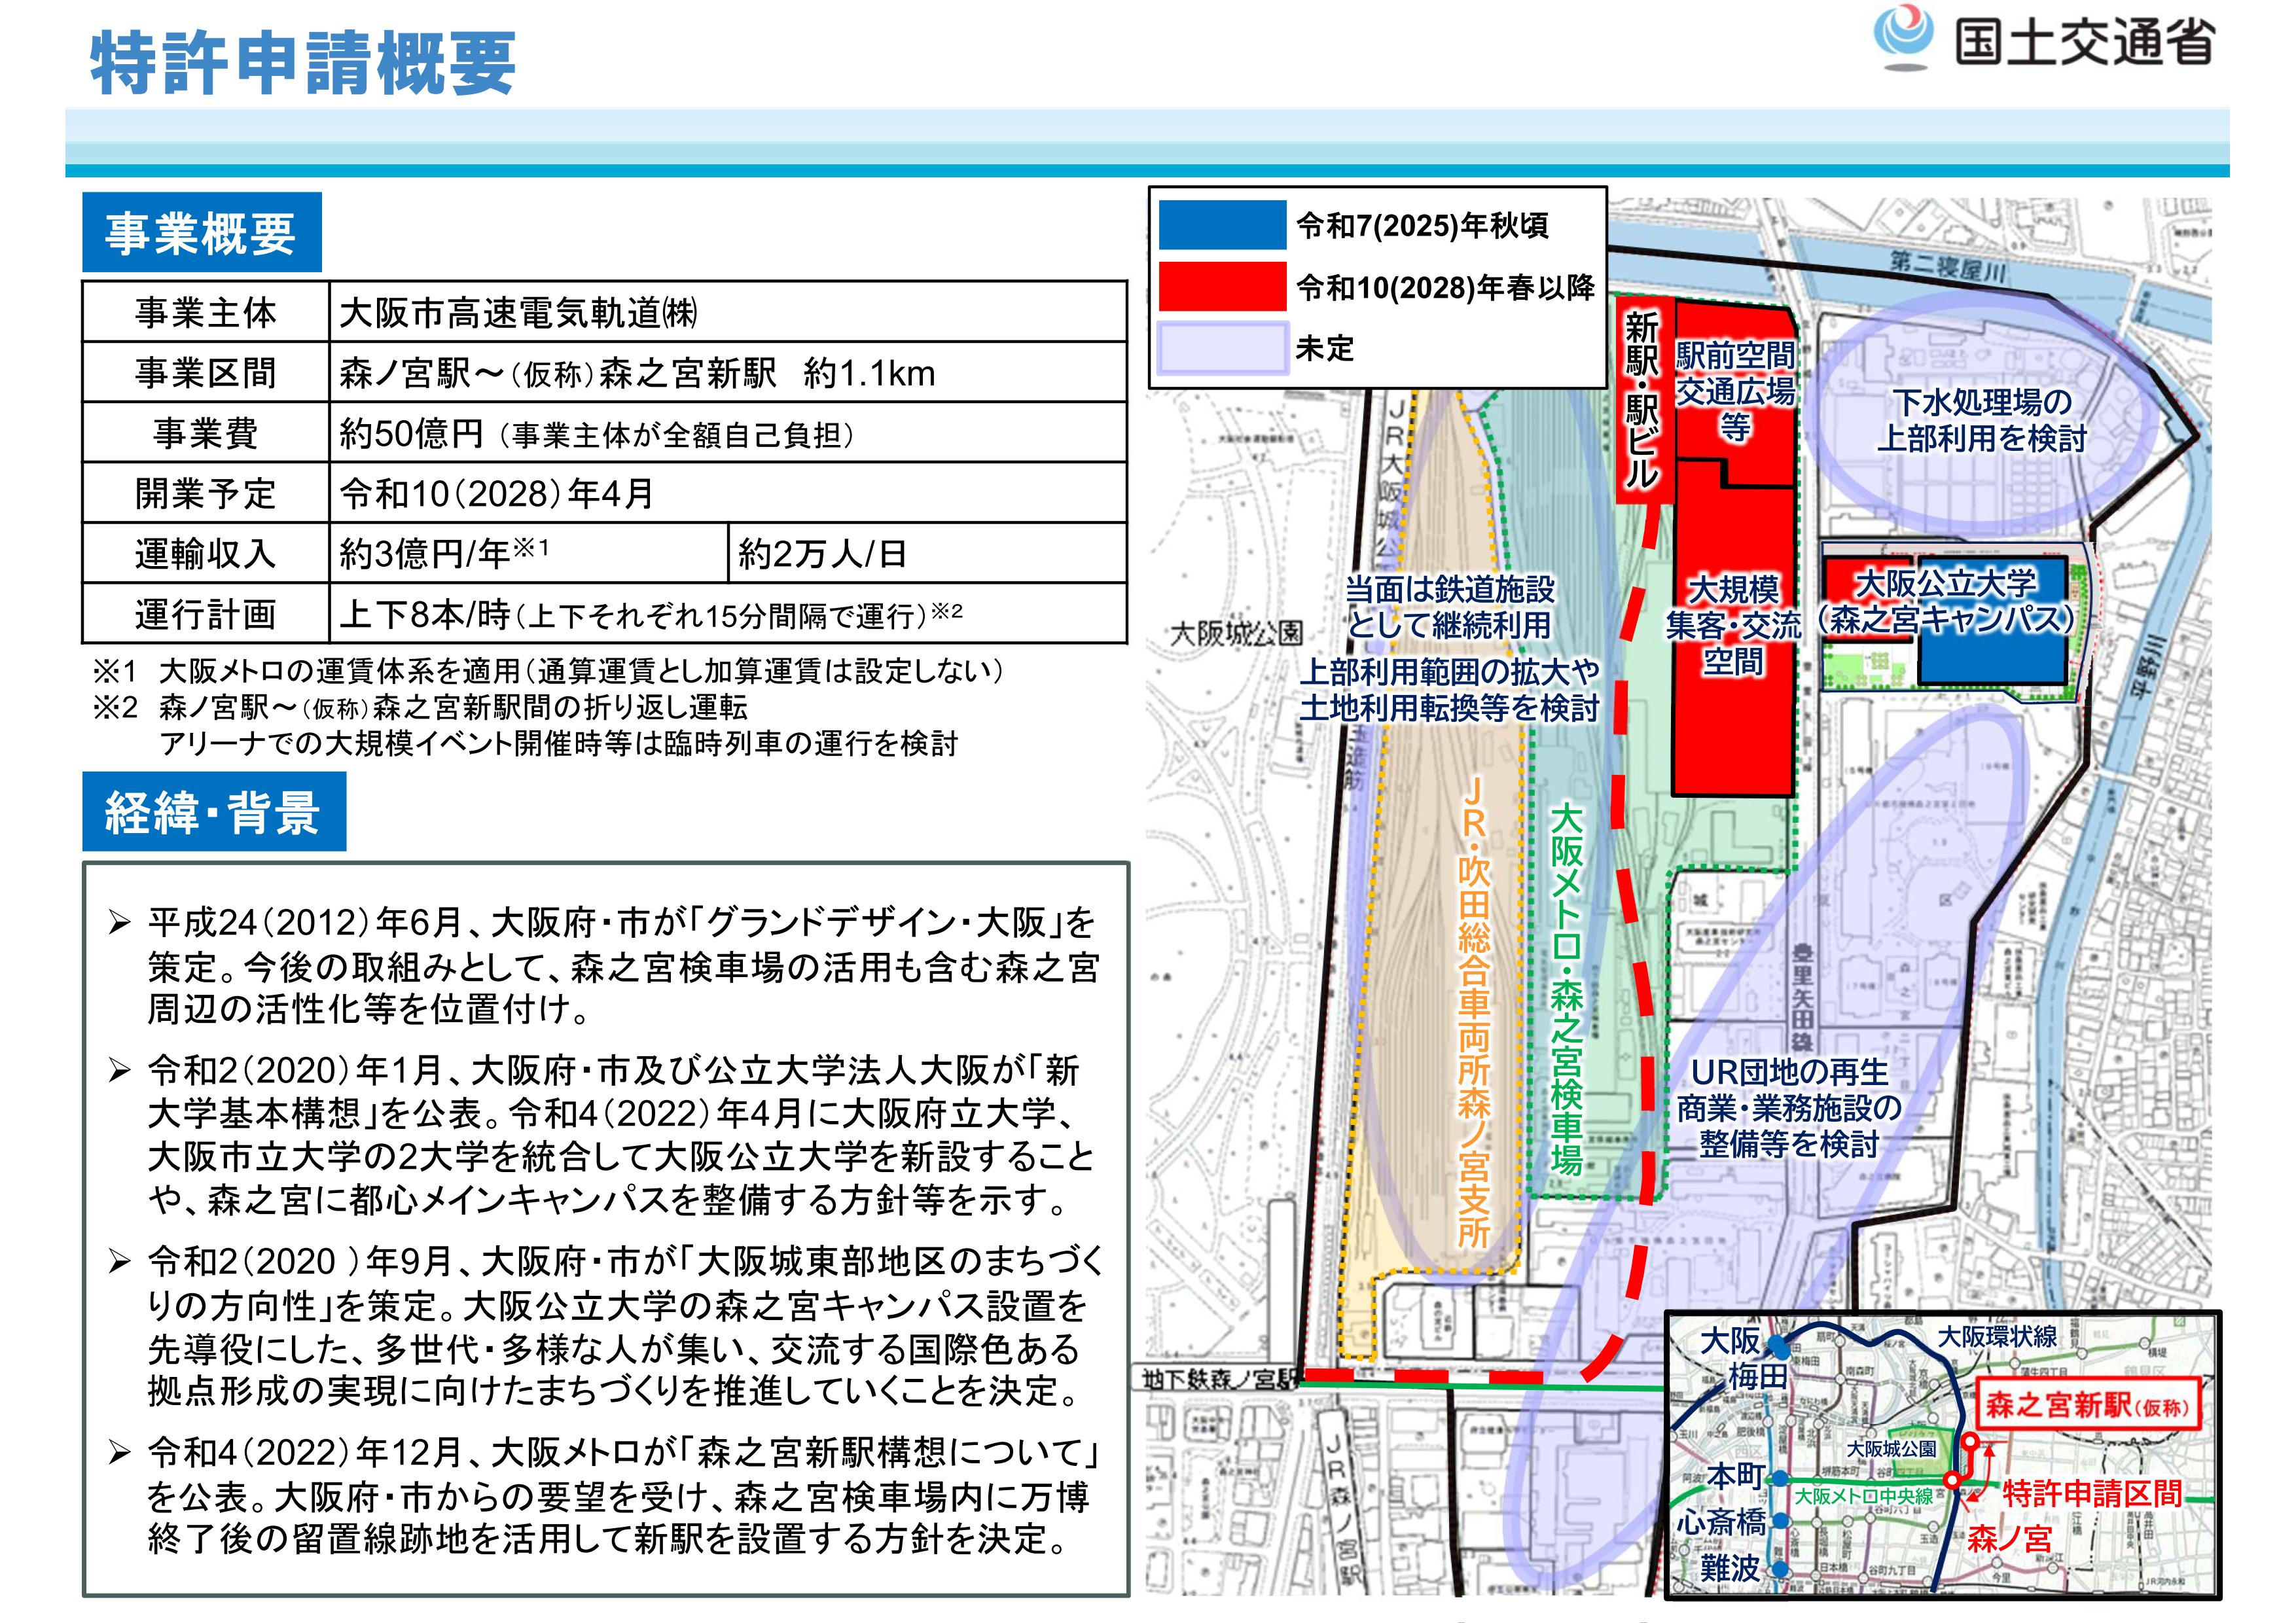Click the arrow bullet beside the 平成24(2012)年6月 paragraph
Viewport: 2296px width, 1623px height.
(120, 922)
